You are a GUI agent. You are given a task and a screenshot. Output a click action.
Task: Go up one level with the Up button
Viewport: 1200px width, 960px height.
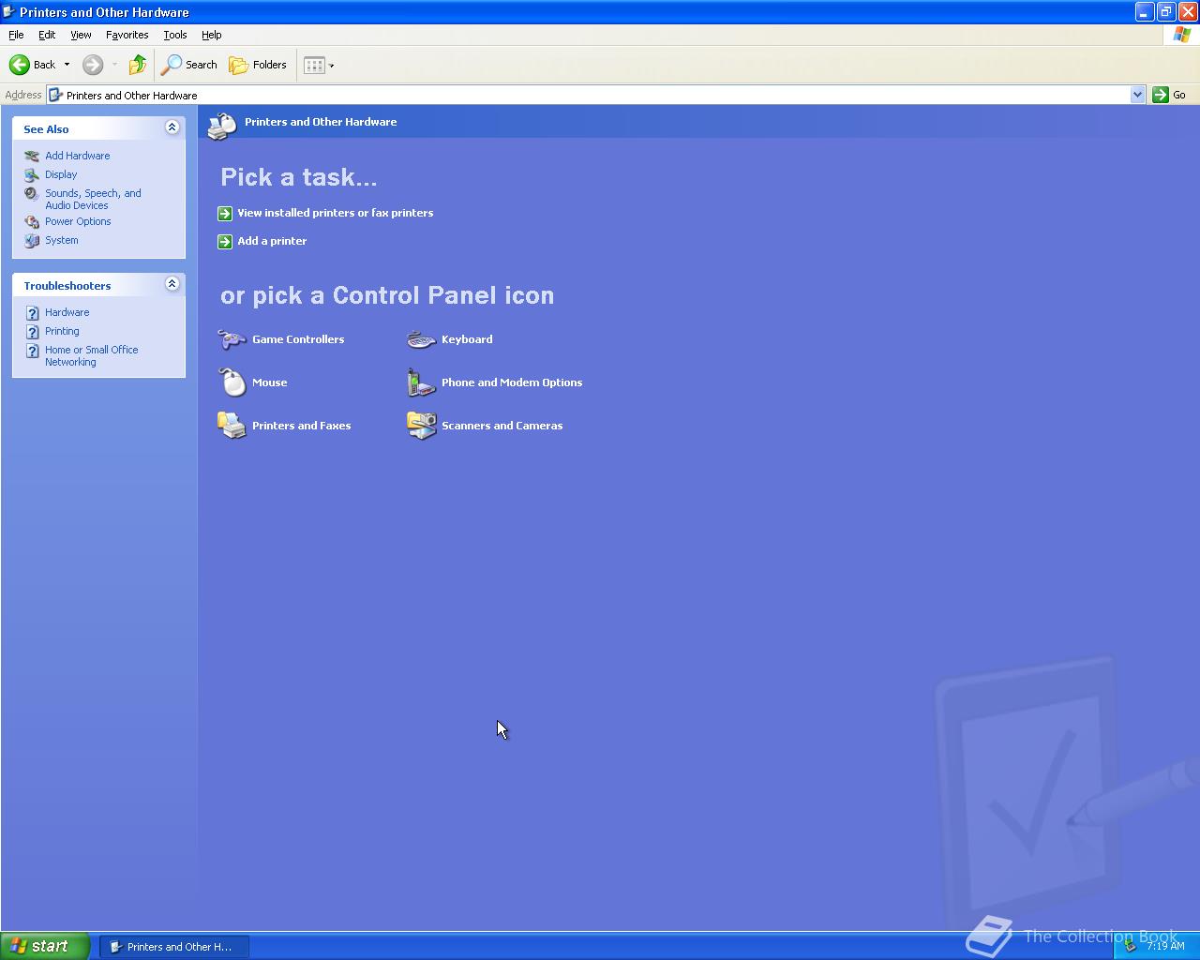pyautogui.click(x=138, y=65)
